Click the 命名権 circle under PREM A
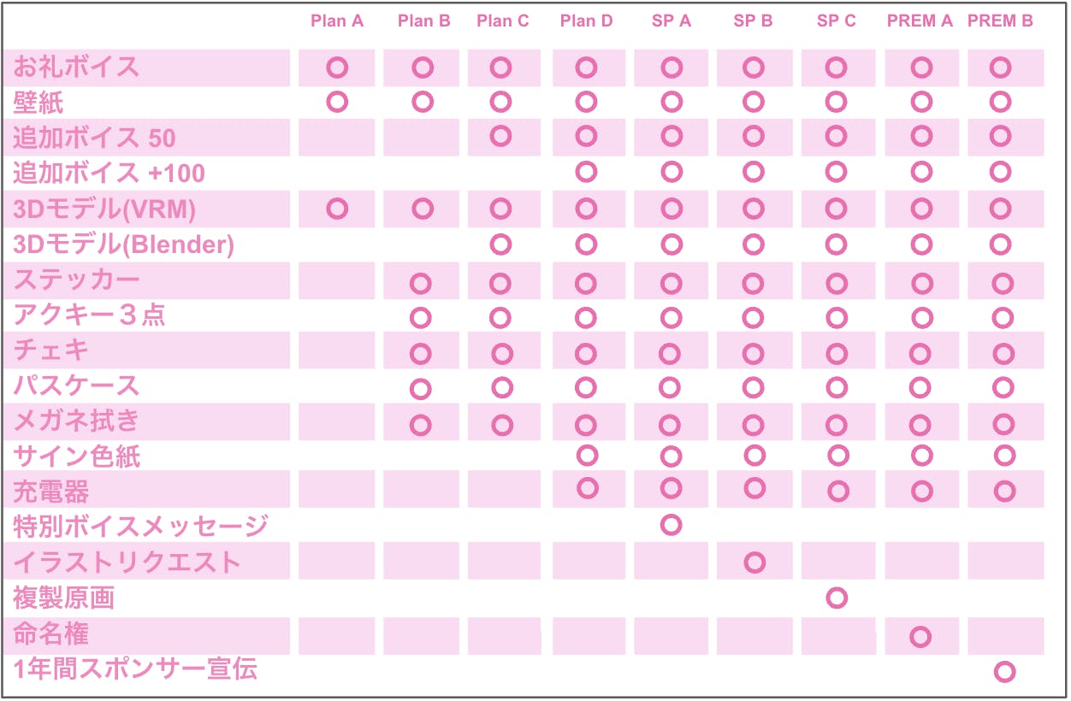The height and width of the screenshot is (701, 1071). (x=920, y=636)
